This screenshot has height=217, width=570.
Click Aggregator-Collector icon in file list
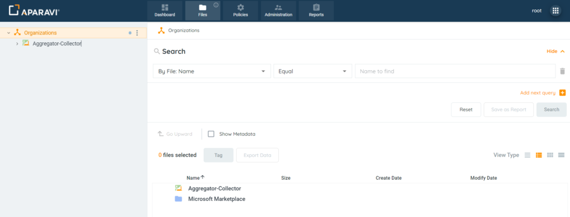click(178, 188)
